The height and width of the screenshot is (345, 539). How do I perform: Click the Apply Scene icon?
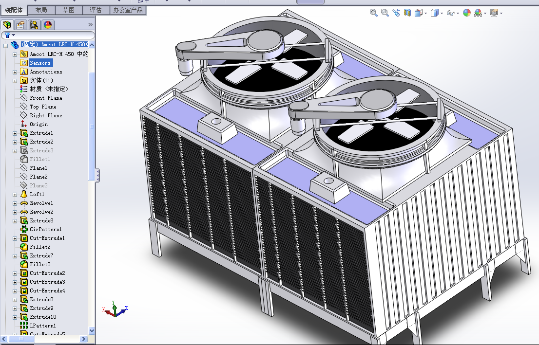coord(478,13)
